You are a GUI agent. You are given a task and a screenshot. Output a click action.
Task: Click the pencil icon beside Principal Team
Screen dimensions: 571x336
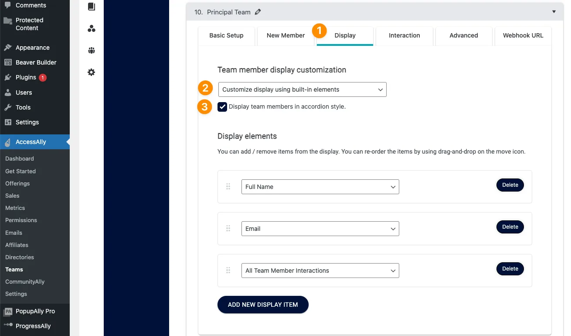258,12
